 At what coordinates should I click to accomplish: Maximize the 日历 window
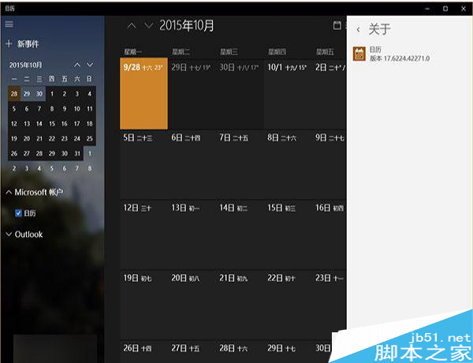(x=445, y=9)
